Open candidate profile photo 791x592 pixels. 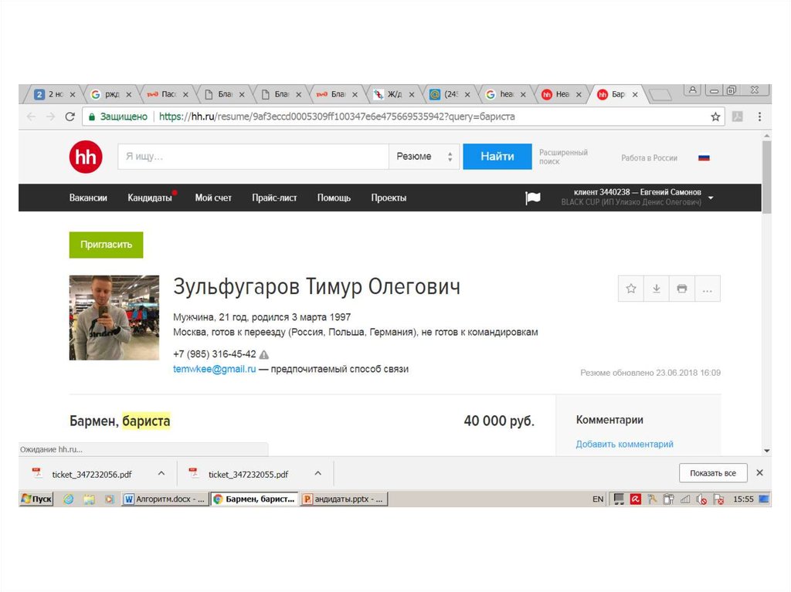114,318
